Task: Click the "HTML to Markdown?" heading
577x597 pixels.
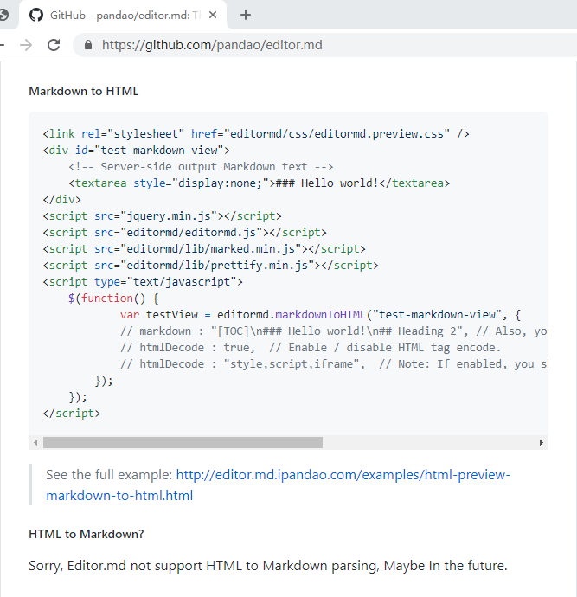Action: click(x=87, y=534)
